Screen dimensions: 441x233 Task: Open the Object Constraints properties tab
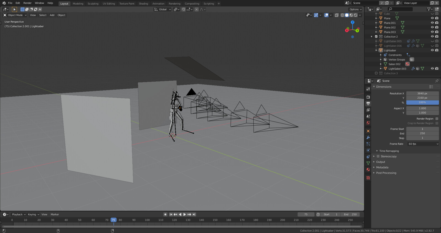pyautogui.click(x=368, y=157)
